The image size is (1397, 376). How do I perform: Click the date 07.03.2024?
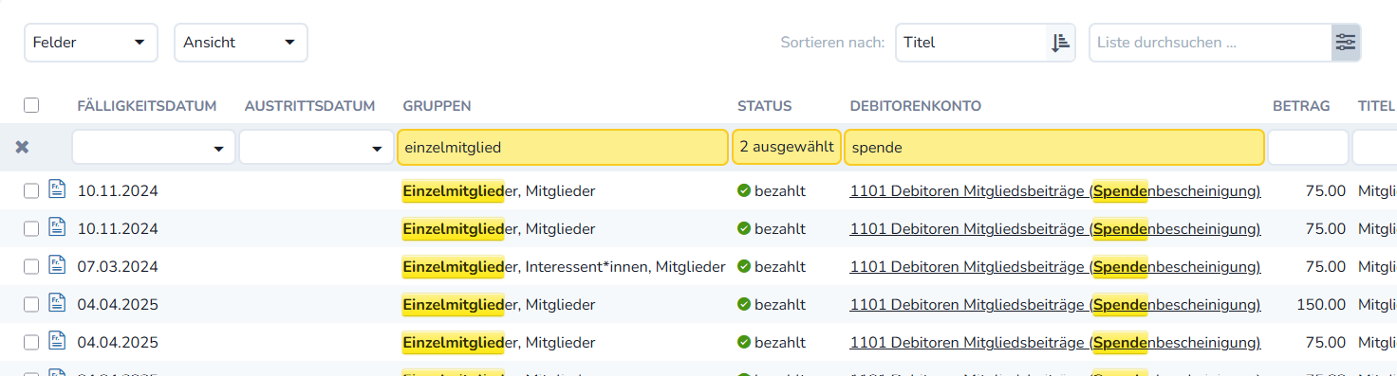(x=118, y=267)
